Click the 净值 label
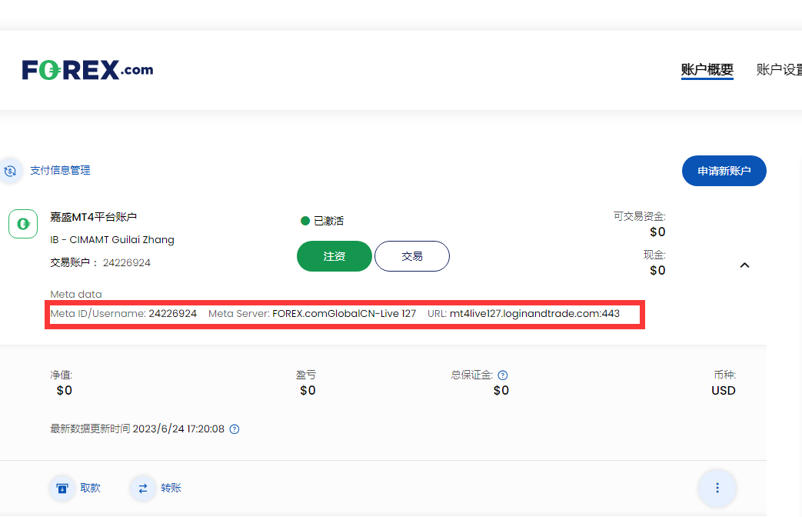802x517 pixels. coord(62,375)
